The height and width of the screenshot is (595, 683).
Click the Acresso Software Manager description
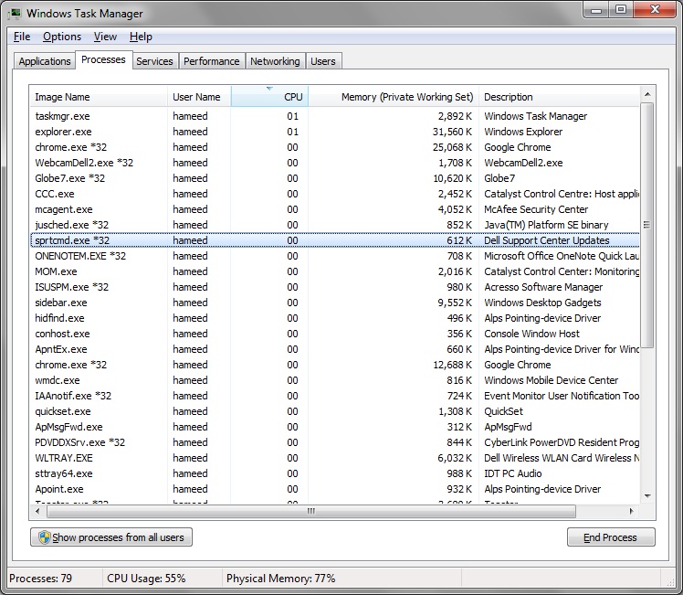pos(543,287)
